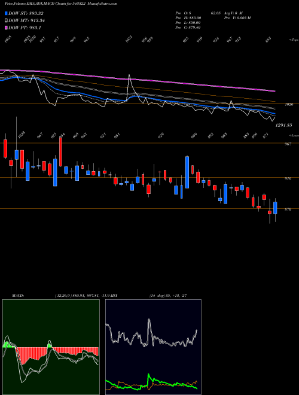Click the tall blue candlestick below the 906 low label

pos(187,172)
